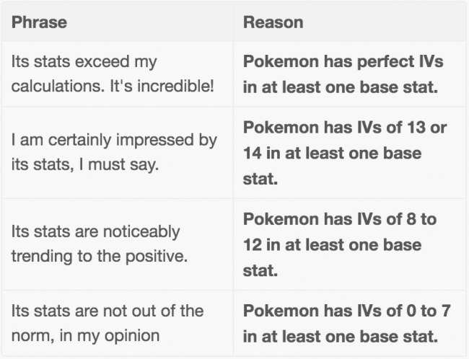
Task: Select the "Its stats exceed my calculations" cell
Action: click(118, 74)
